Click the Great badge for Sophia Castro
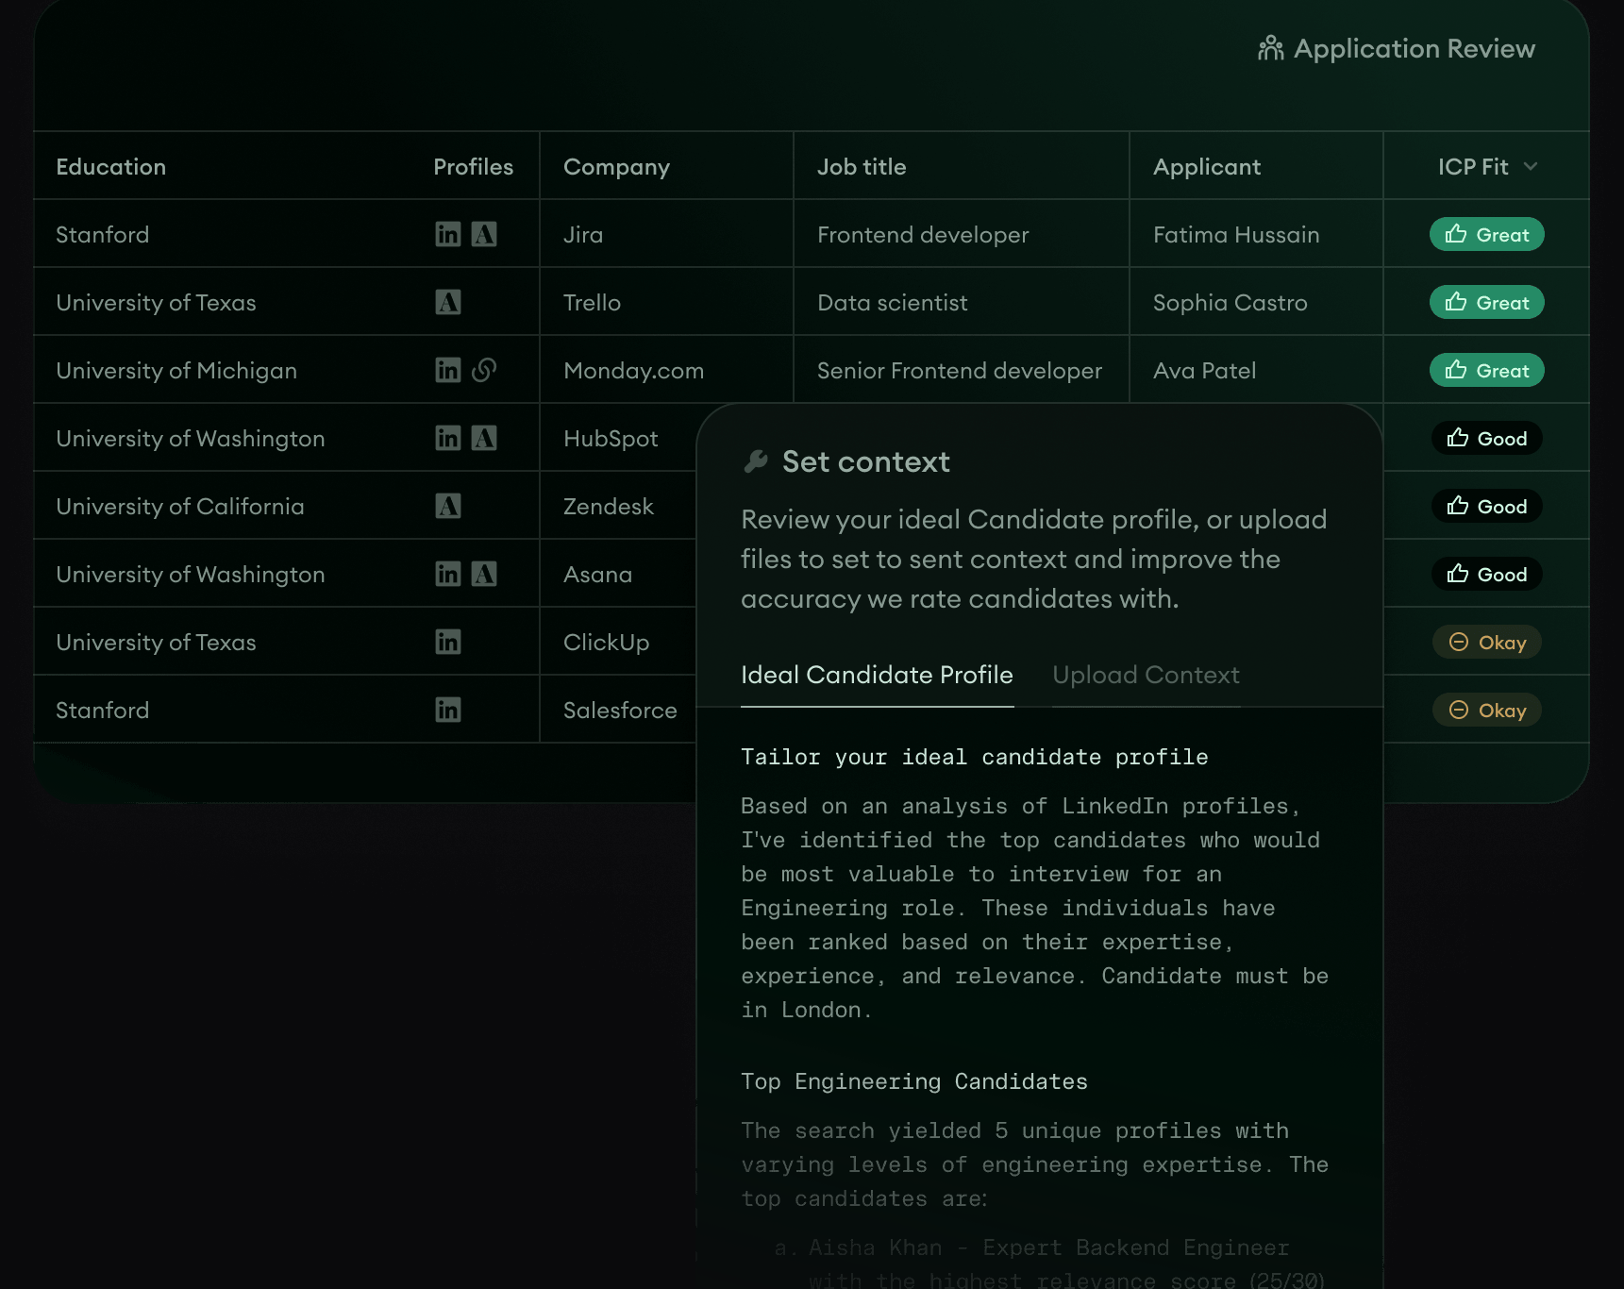 pos(1487,302)
